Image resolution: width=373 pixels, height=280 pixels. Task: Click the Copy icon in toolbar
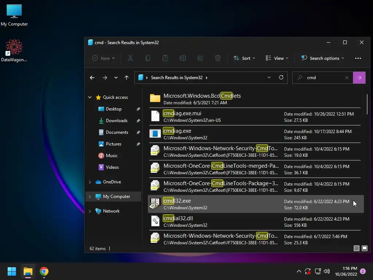(148, 58)
